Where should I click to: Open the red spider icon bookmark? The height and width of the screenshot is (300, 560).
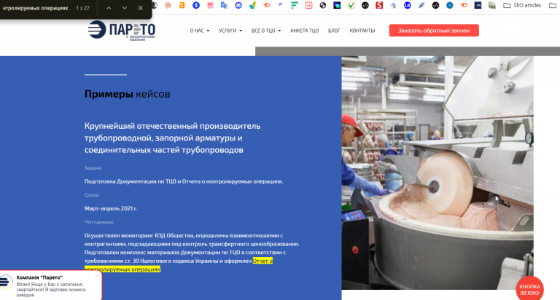[210, 5]
